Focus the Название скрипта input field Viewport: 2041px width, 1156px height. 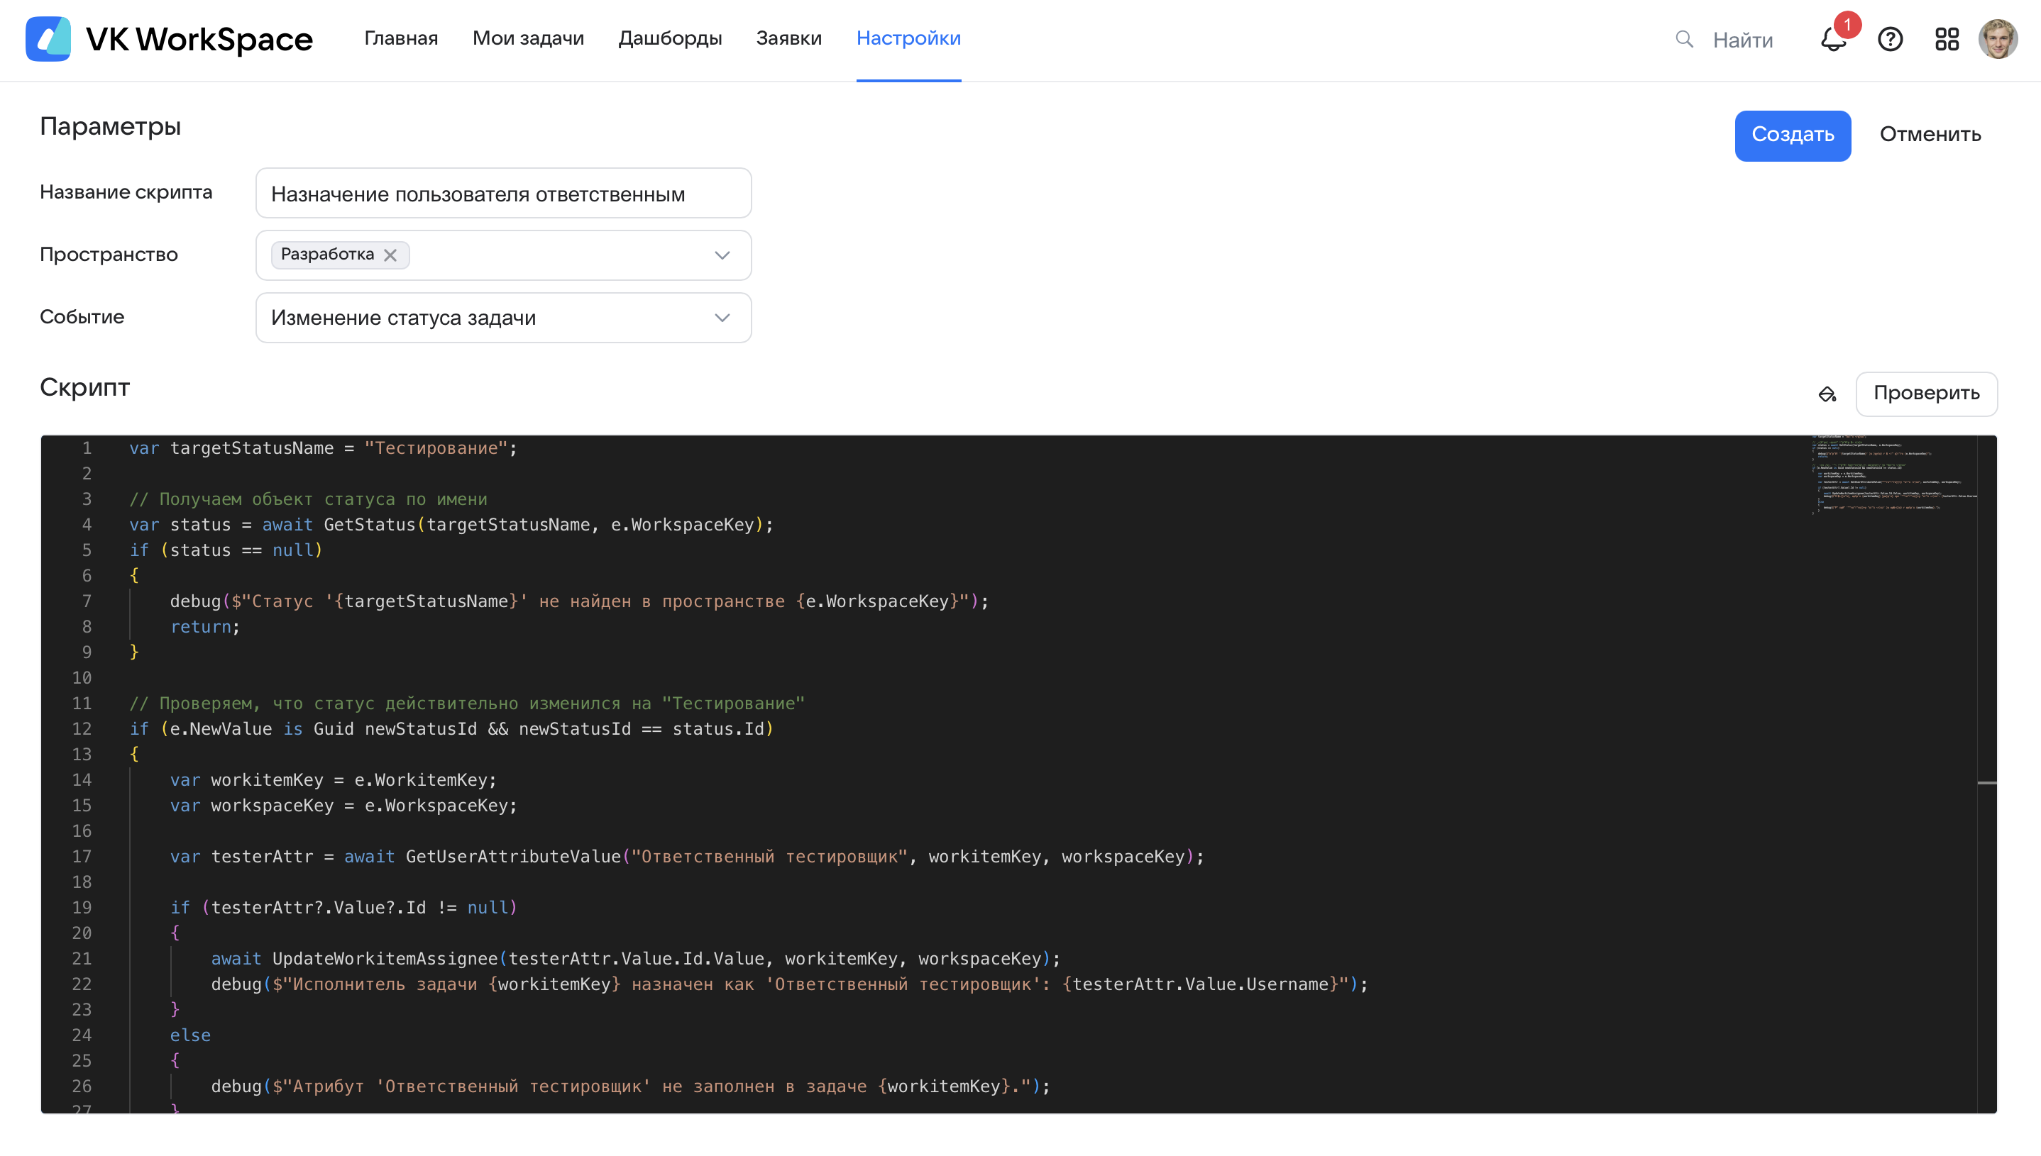503,193
